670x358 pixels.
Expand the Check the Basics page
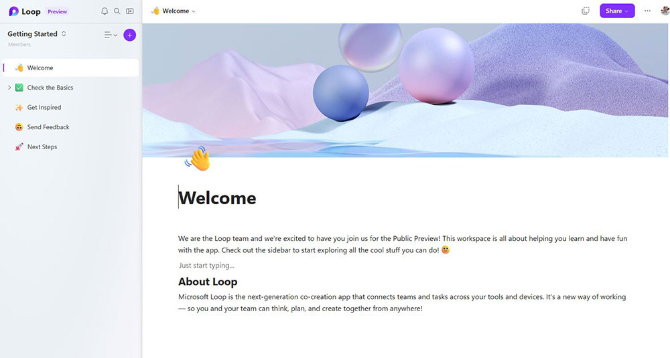tap(9, 88)
